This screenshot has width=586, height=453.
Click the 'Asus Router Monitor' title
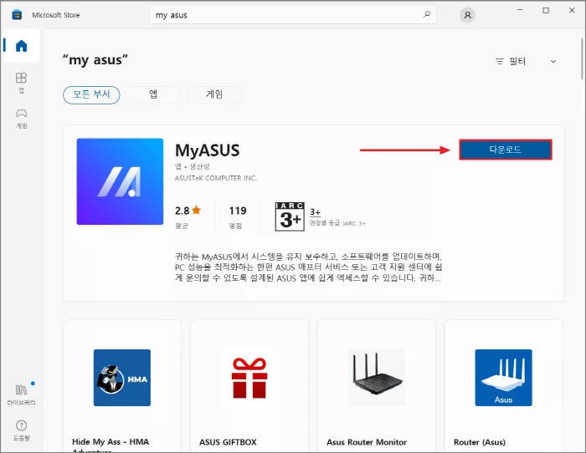pos(367,442)
